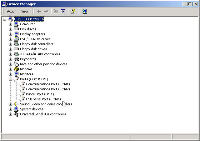The width and height of the screenshot is (200, 141).
Task: Click the Disk drives category icon
Action: click(x=16, y=29)
